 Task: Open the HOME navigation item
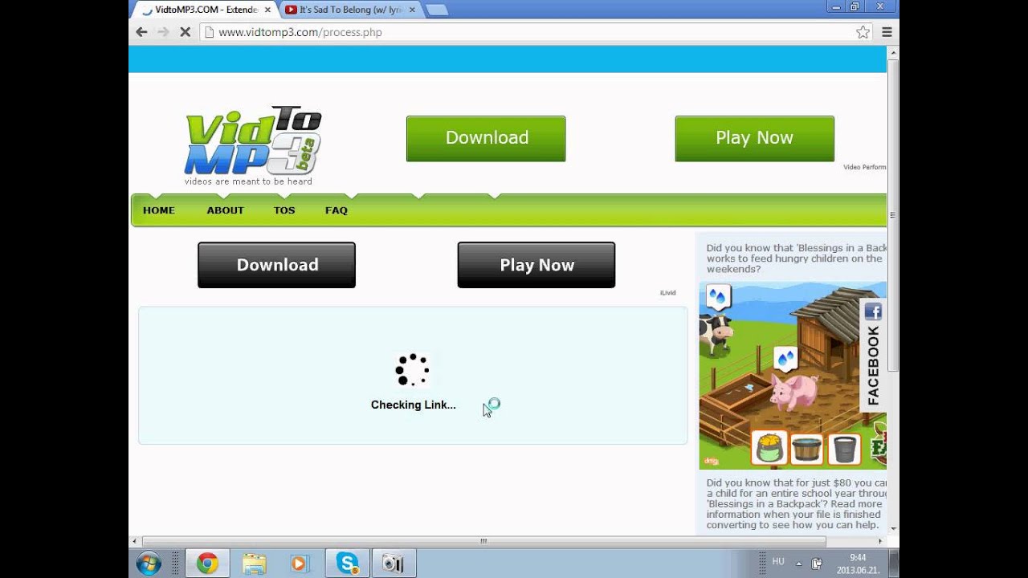159,210
